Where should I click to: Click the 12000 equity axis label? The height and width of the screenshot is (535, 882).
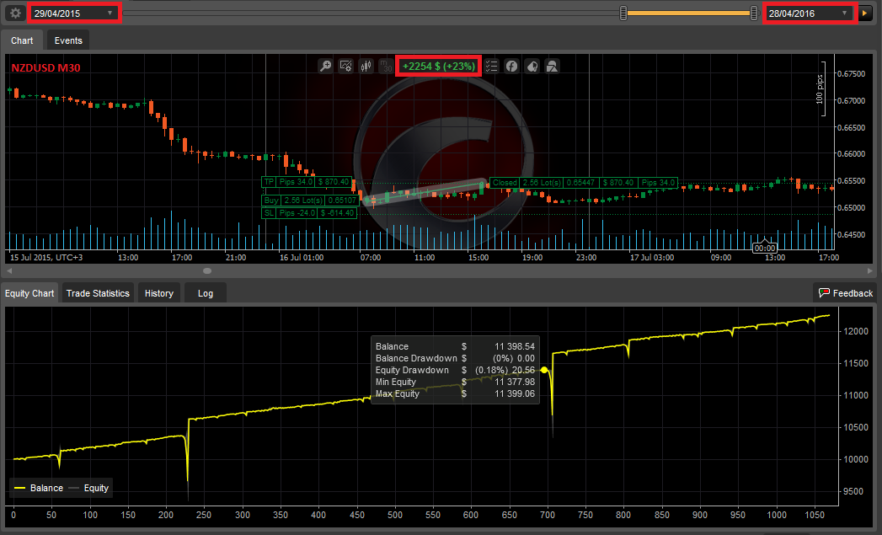(x=856, y=331)
